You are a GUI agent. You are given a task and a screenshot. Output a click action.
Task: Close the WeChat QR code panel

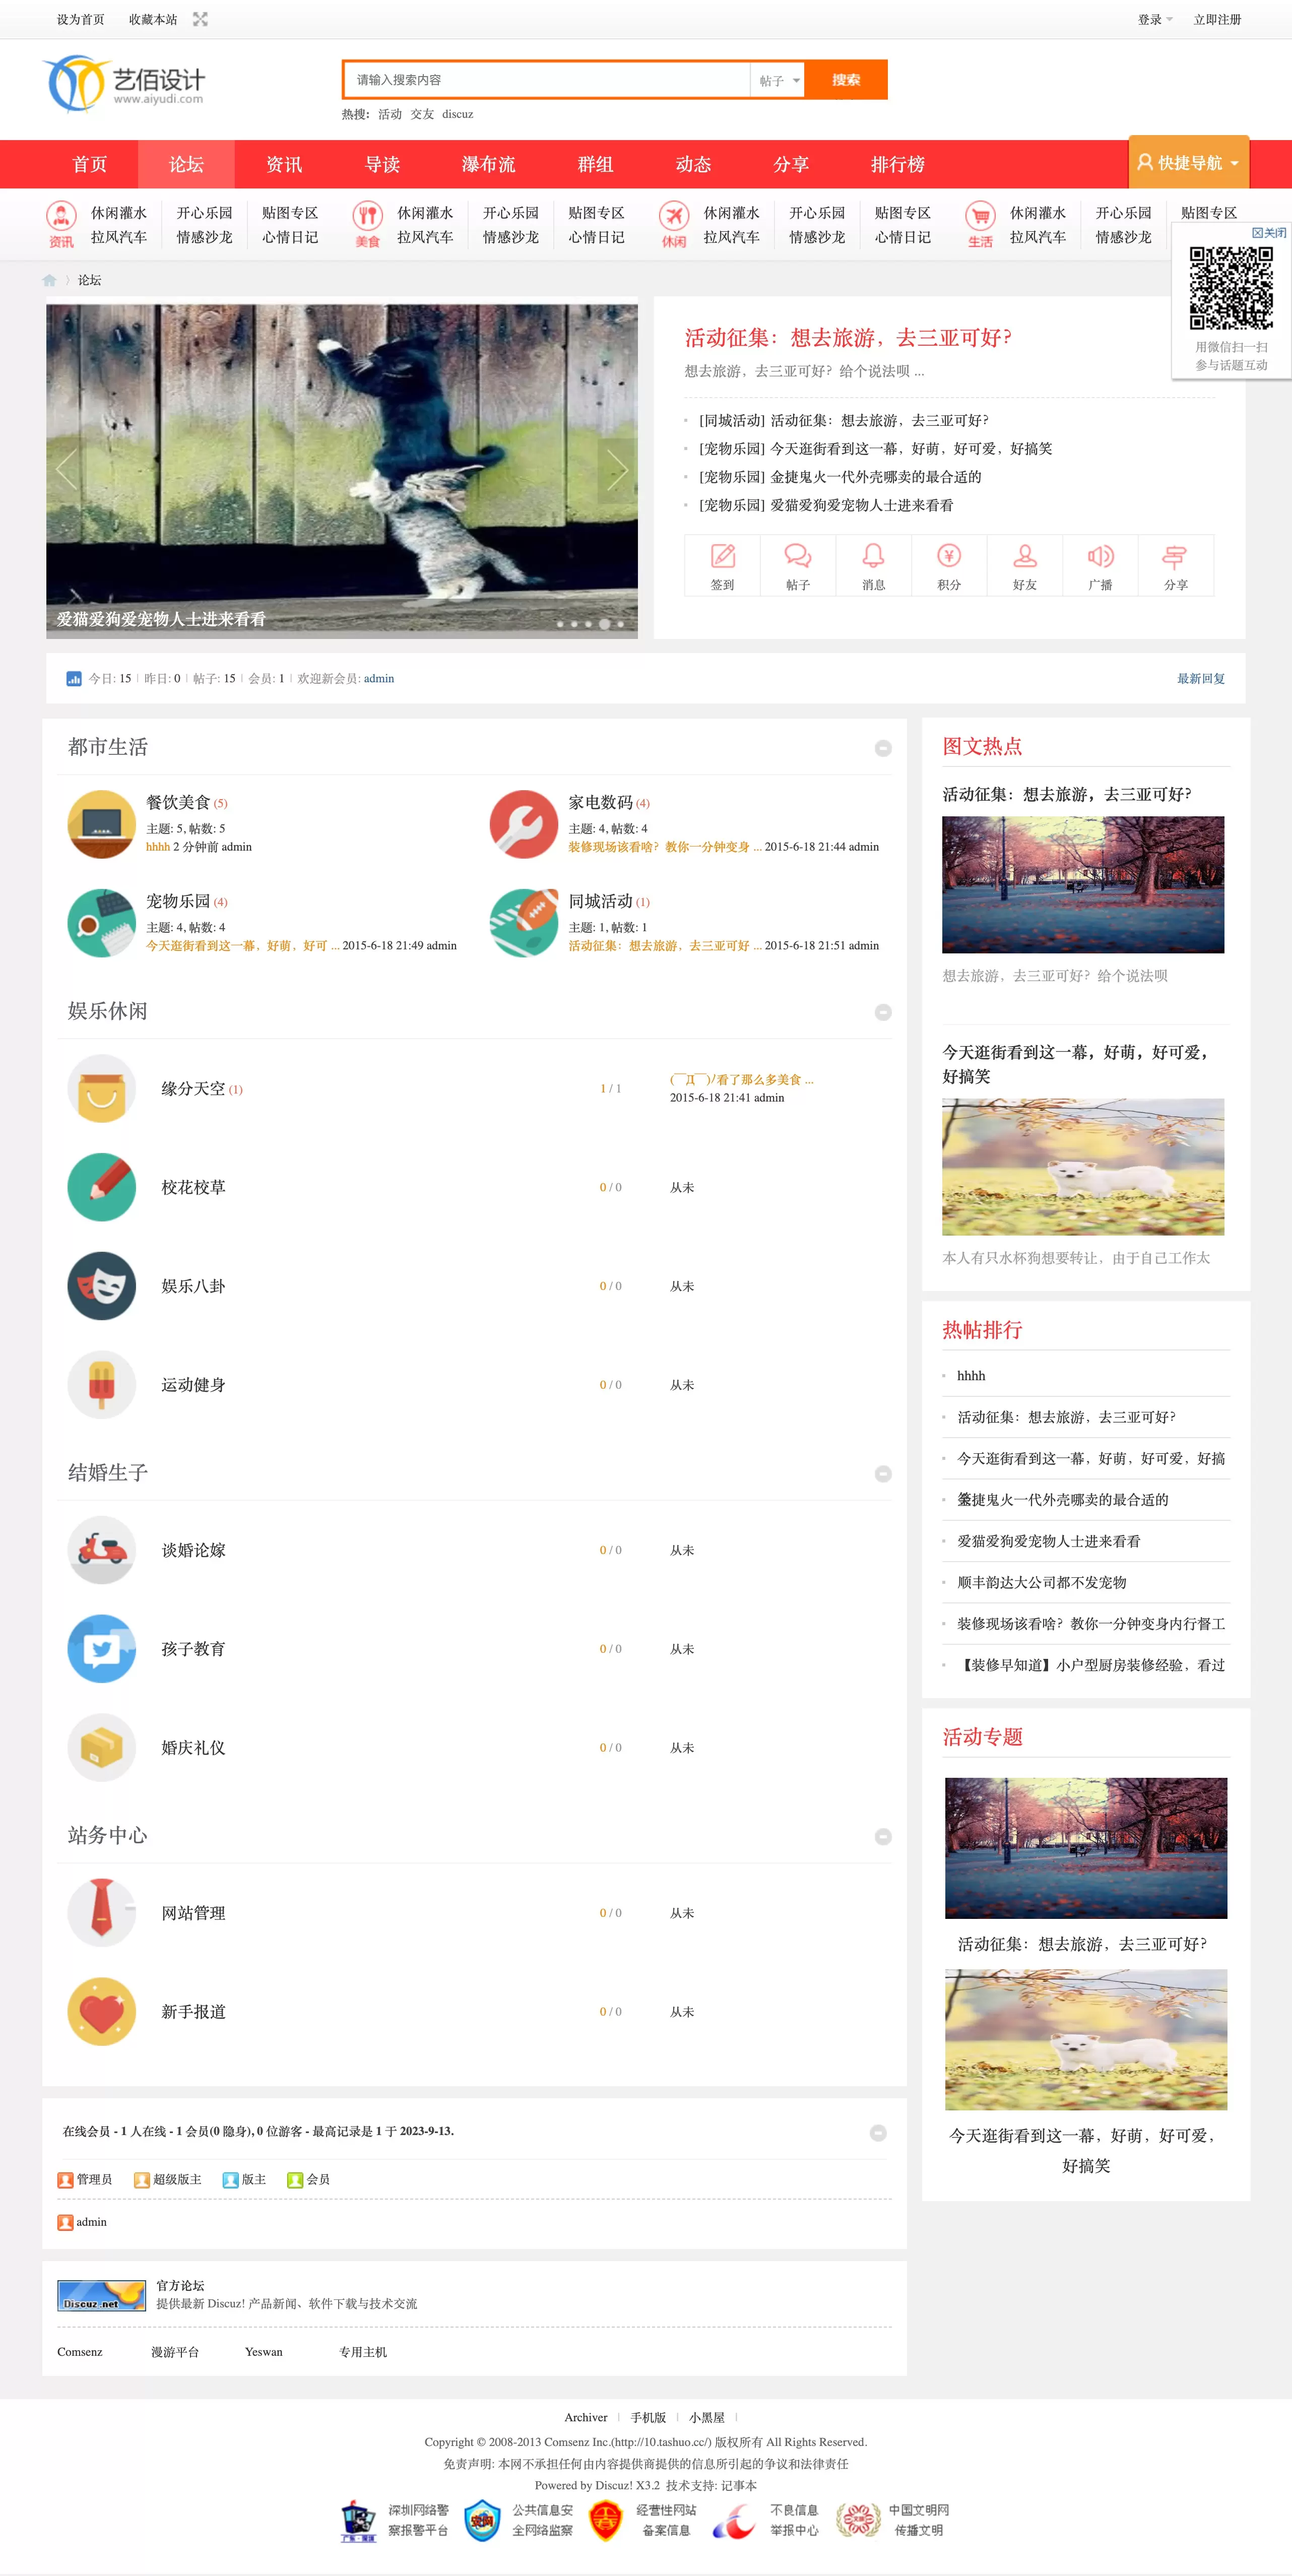(1270, 232)
